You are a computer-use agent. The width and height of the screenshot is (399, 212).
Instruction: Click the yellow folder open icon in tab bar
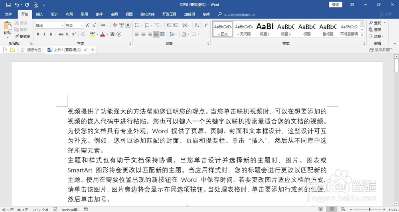12,50
